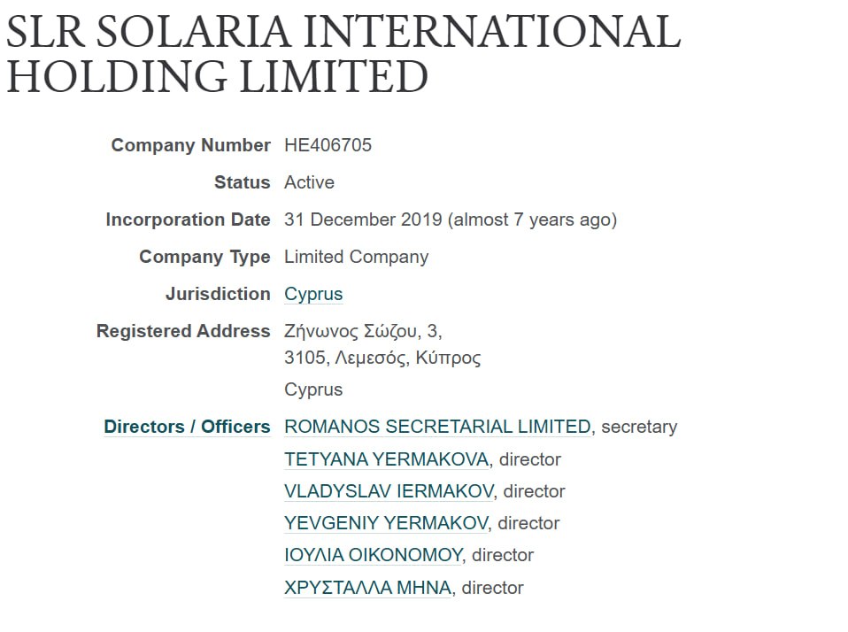Image resolution: width=848 pixels, height=632 pixels.
Task: Click the Active status value
Action: 309,182
